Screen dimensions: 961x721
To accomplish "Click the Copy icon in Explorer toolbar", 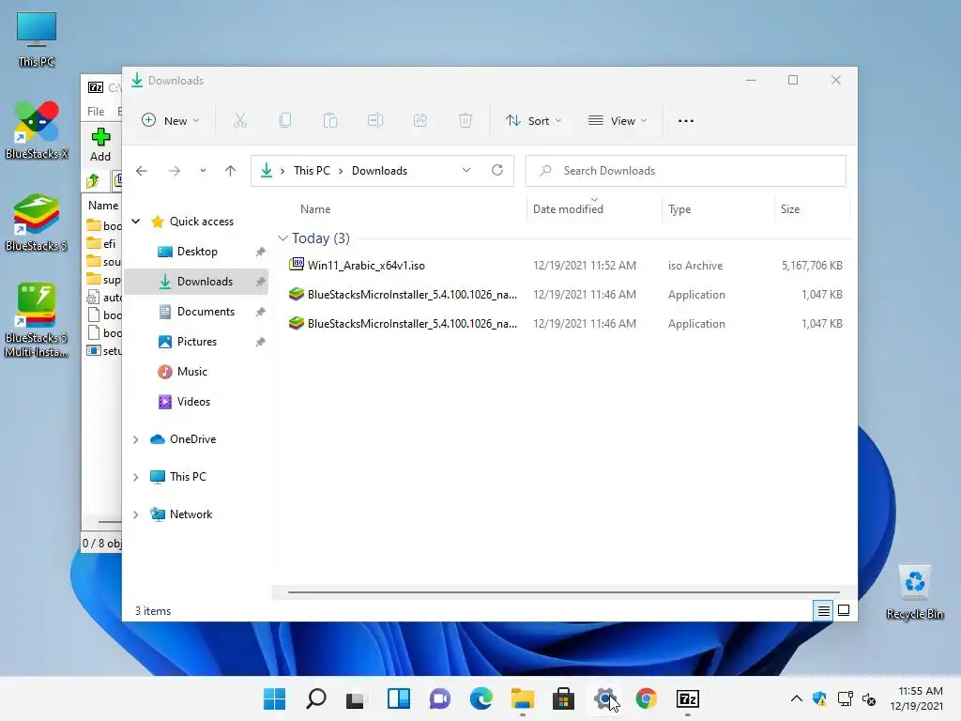I will coord(285,121).
